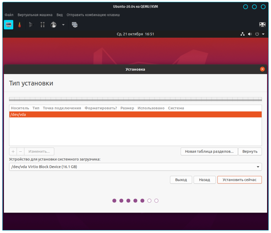Go back with the Назад button

click(204, 180)
